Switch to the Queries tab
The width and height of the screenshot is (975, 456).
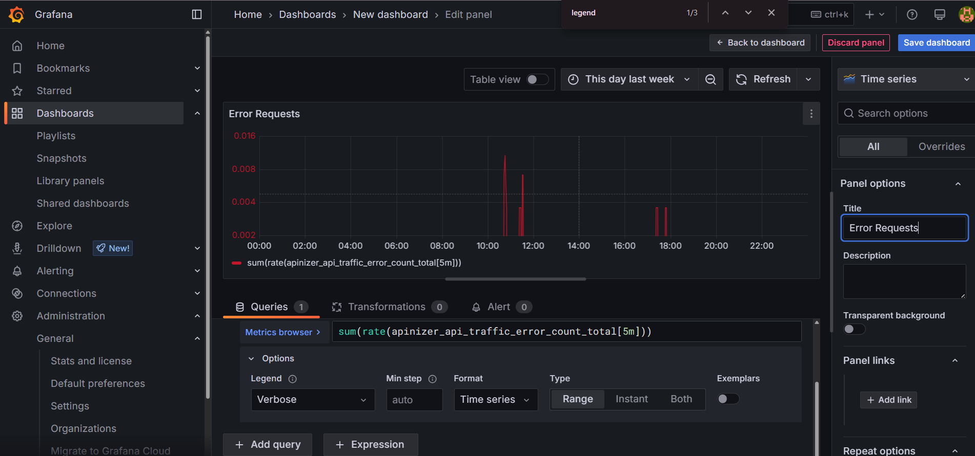coord(271,307)
